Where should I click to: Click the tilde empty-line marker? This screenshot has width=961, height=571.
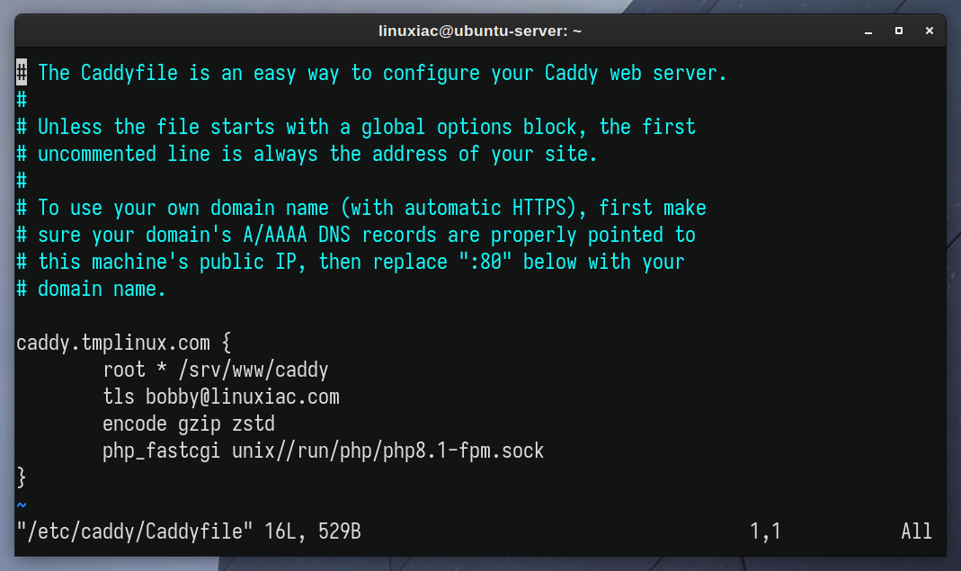[22, 504]
